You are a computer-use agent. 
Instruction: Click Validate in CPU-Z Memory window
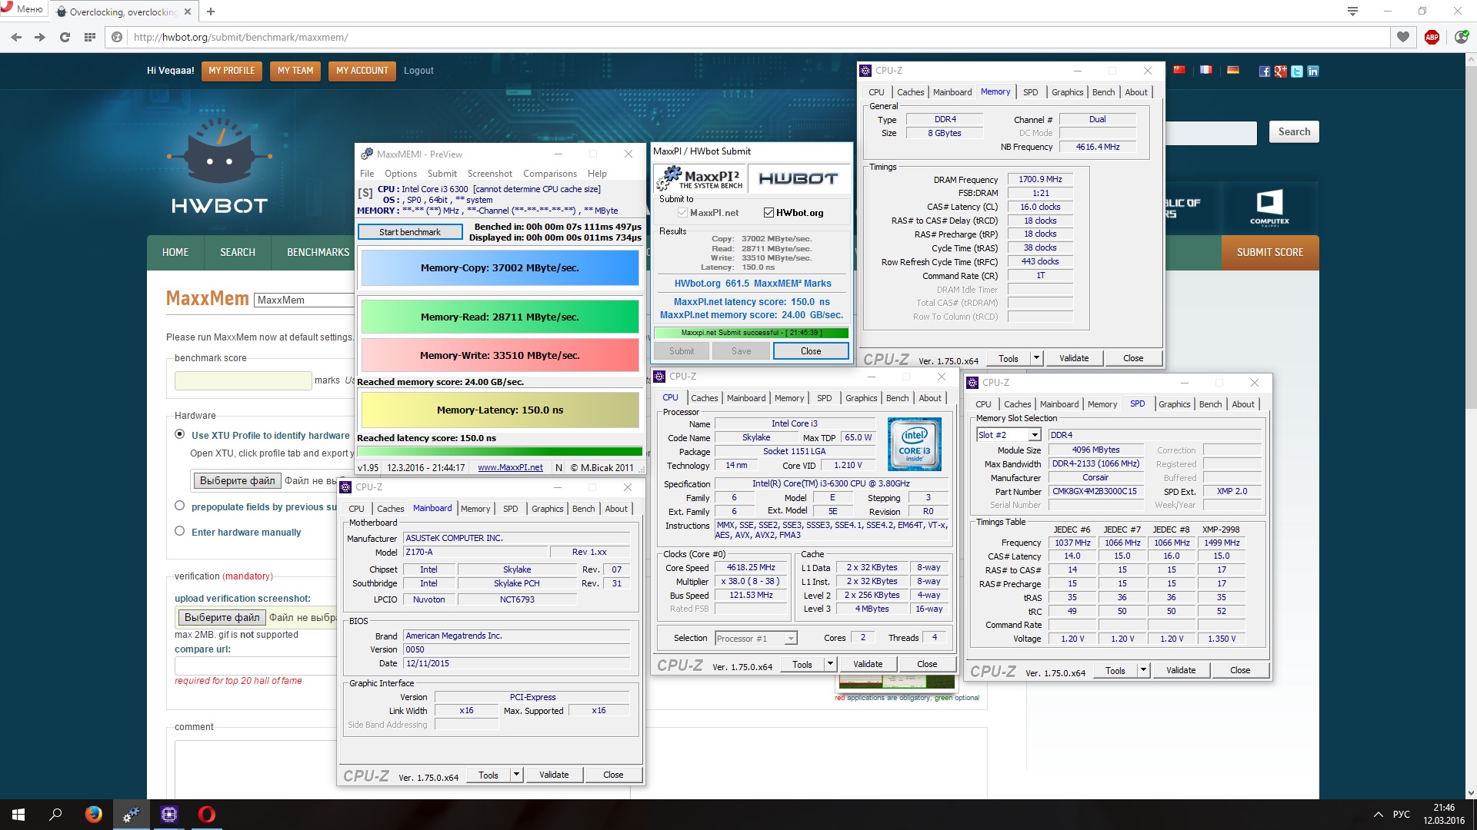coord(1074,358)
